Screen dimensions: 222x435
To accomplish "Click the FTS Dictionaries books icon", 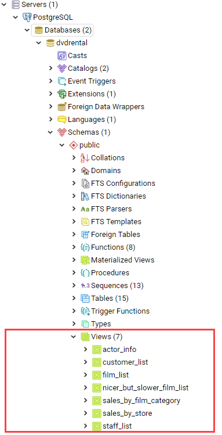I will (85, 196).
